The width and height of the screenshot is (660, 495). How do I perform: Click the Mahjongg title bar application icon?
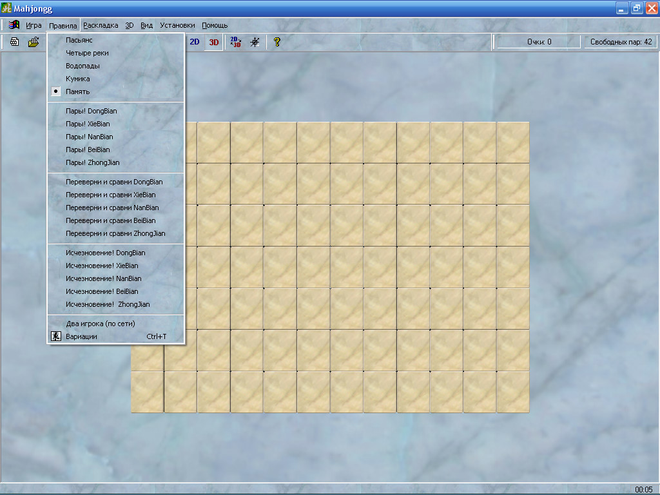click(x=6, y=8)
